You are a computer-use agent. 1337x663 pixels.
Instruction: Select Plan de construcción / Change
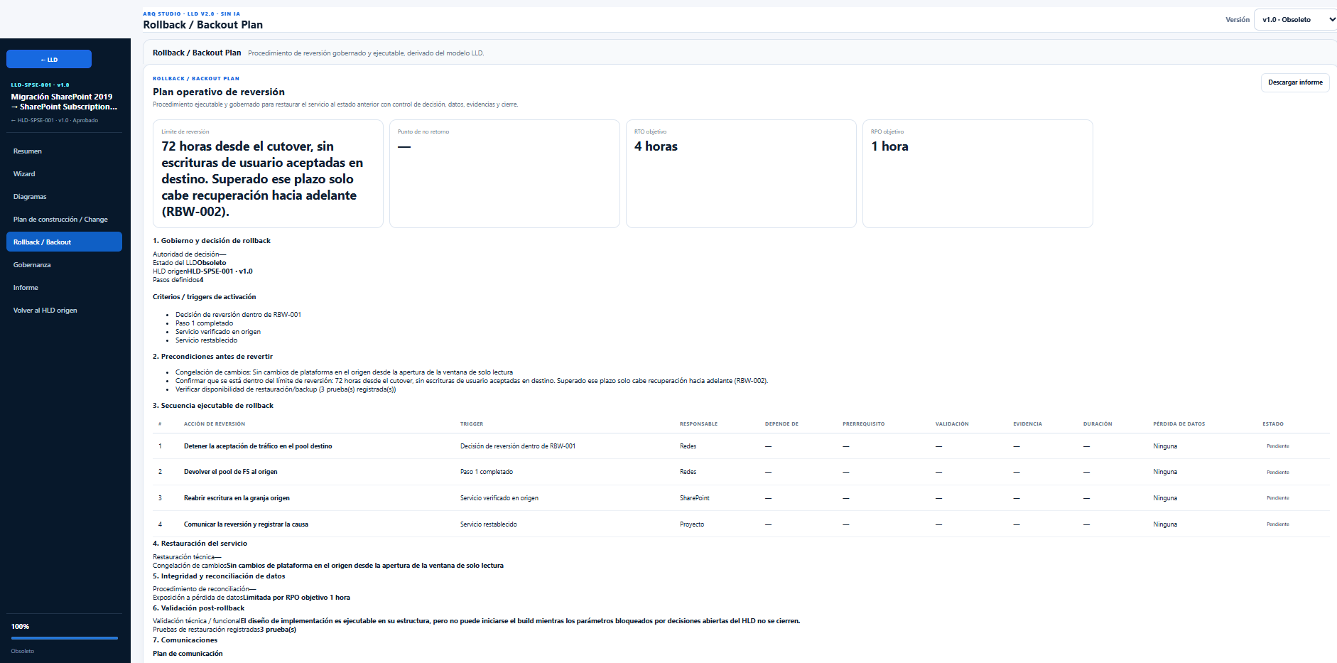pyautogui.click(x=64, y=220)
